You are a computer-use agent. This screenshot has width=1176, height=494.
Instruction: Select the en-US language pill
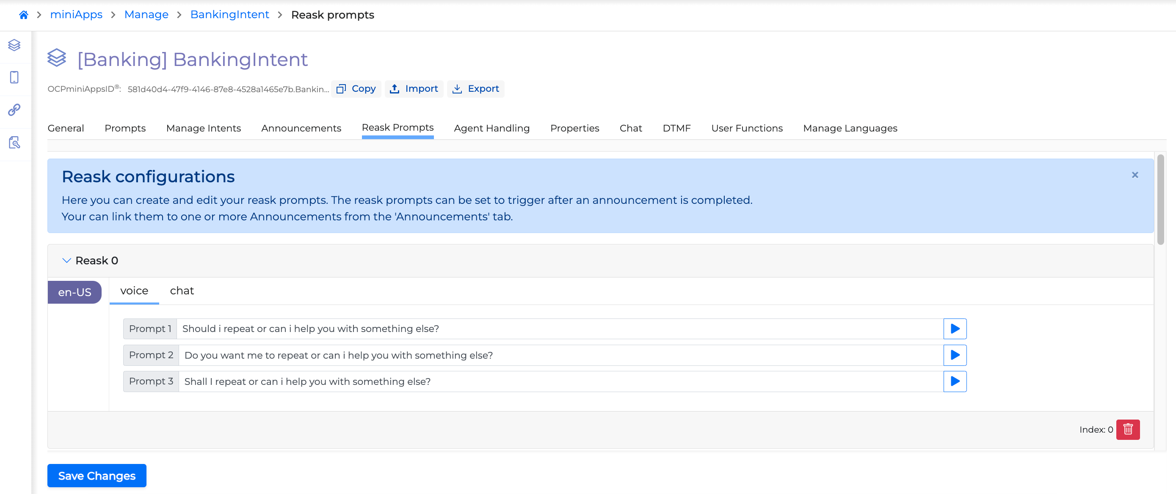(x=75, y=292)
